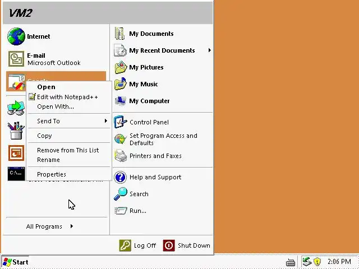Open the Files and Settings Transfer Wizard icon

[16, 108]
